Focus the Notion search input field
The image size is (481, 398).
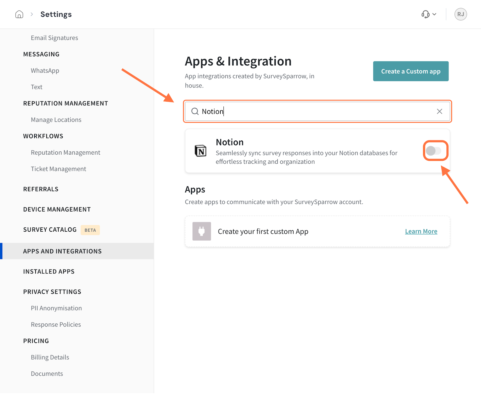point(316,112)
